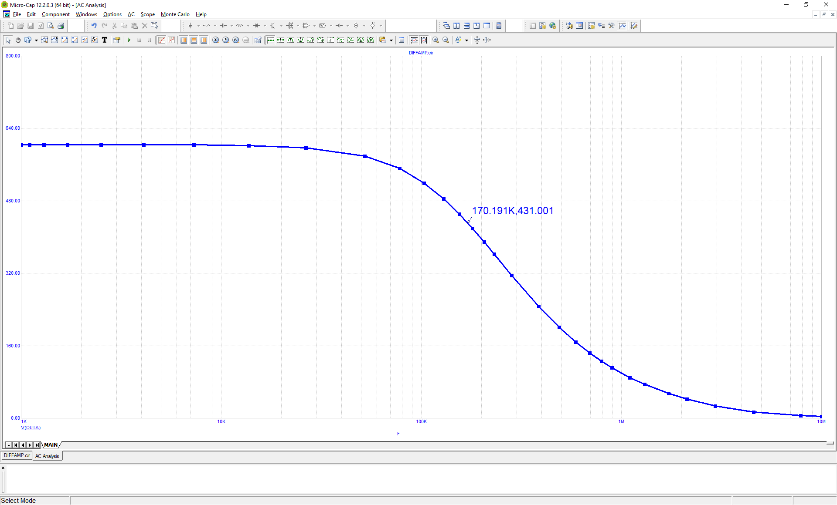
Task: Select the MAIN page tab
Action: tap(51, 445)
